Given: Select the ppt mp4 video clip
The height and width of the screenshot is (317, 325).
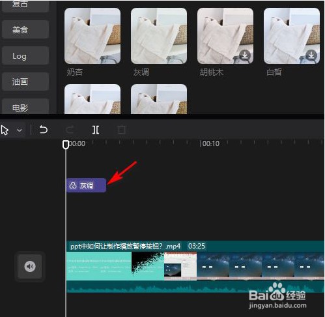Looking at the screenshot, I should 195,266.
